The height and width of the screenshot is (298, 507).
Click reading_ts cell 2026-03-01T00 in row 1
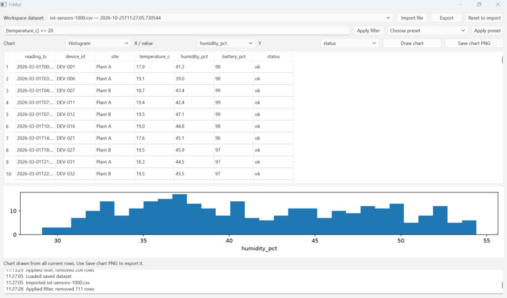click(36, 67)
